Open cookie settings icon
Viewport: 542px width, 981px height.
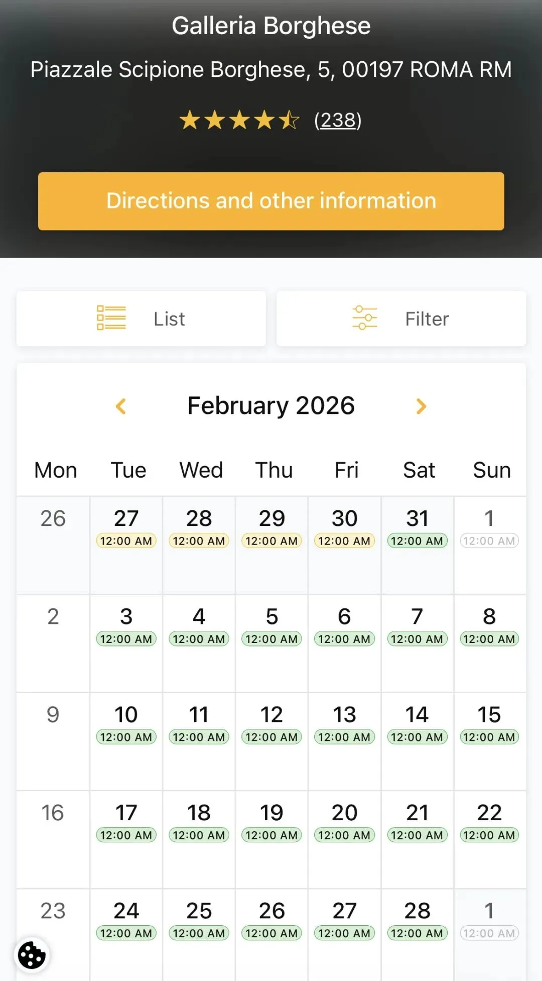[x=32, y=955]
